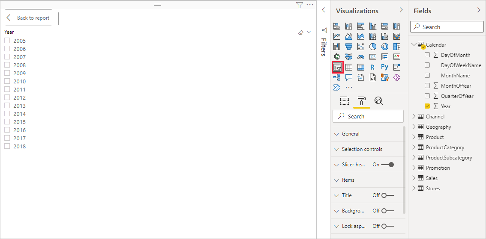This screenshot has width=486, height=239.
Task: Open more visualizations ellipsis
Action: 349,88
